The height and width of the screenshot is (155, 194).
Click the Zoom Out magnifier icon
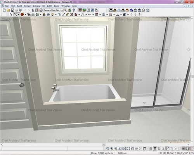[x=116, y=148]
